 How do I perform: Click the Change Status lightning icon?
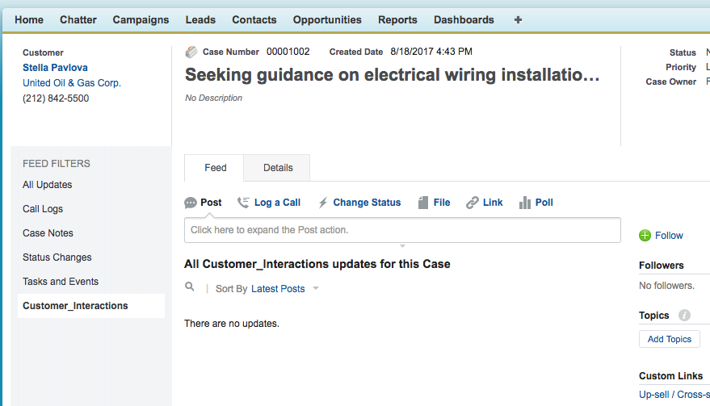click(323, 203)
